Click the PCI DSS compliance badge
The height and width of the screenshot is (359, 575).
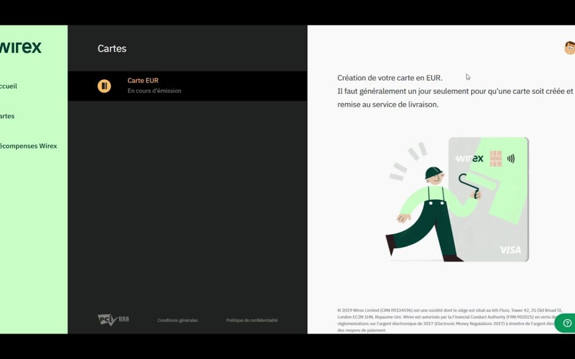[x=112, y=320]
